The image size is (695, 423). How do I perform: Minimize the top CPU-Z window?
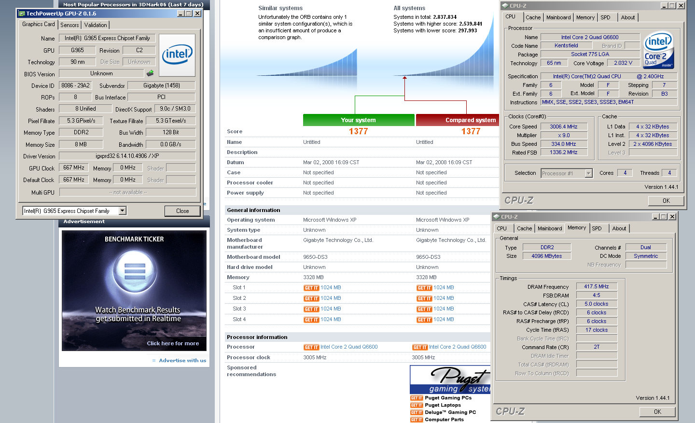point(665,6)
